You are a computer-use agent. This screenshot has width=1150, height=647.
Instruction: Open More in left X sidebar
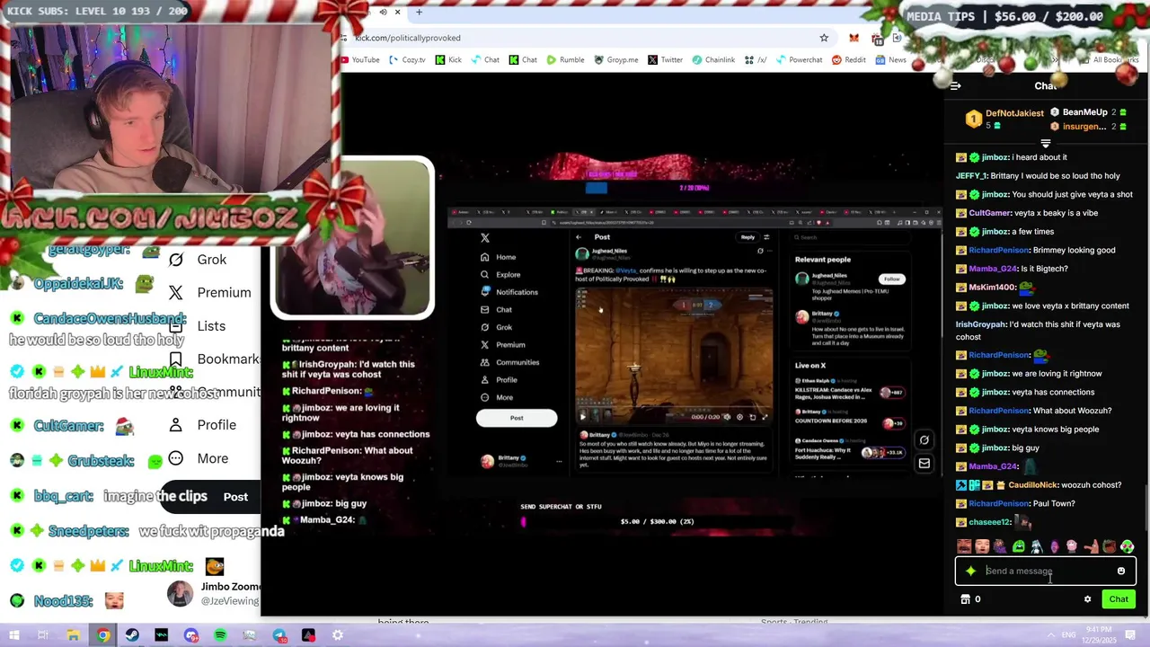(x=200, y=458)
